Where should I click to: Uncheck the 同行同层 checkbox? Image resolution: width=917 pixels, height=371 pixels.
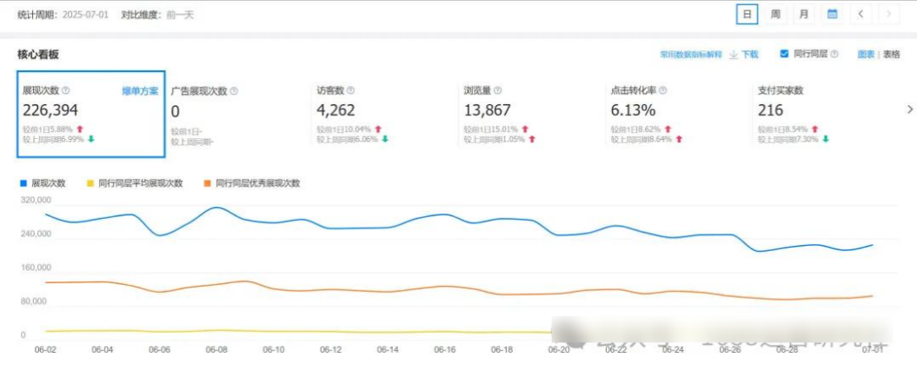click(x=784, y=54)
